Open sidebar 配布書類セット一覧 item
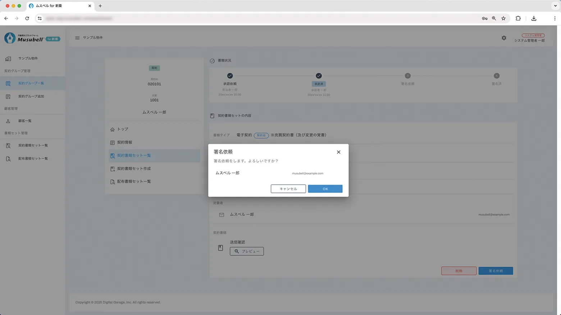Screen dimensions: 561x315 (33, 159)
